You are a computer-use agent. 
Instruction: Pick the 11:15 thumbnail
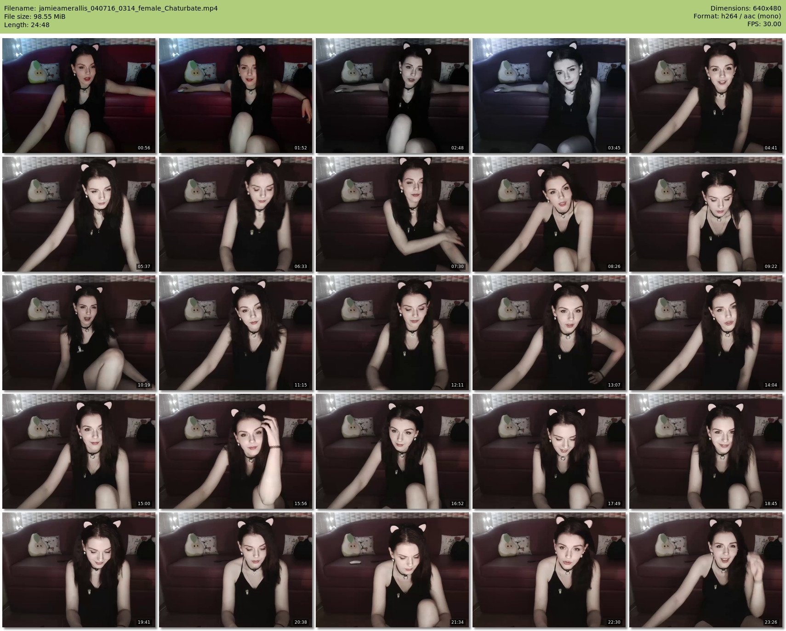235,333
